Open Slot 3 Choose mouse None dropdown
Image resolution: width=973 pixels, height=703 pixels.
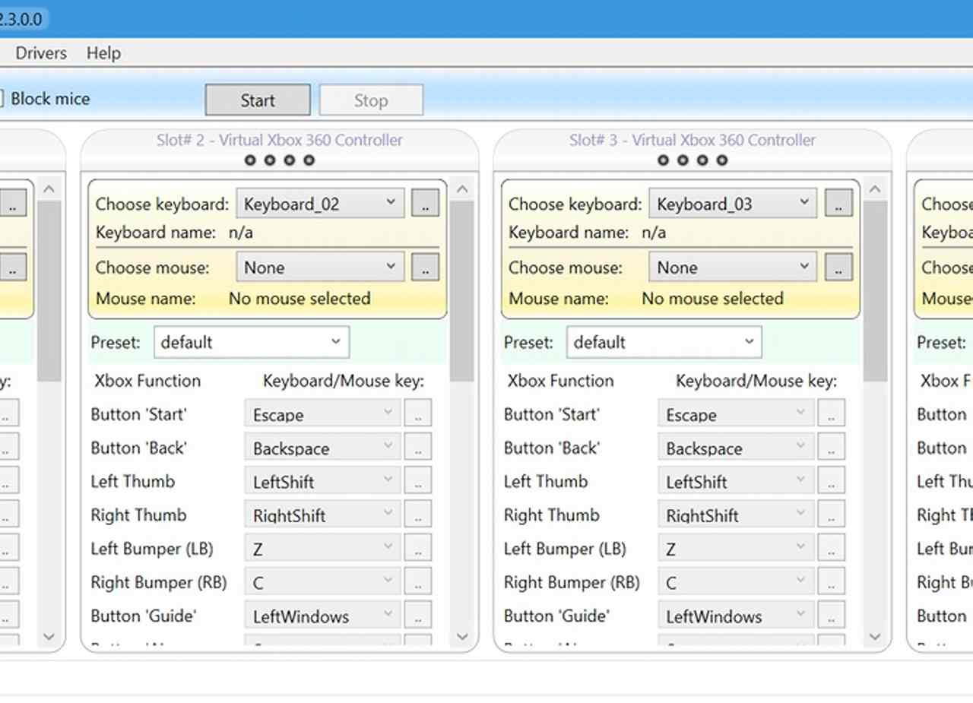pos(732,268)
